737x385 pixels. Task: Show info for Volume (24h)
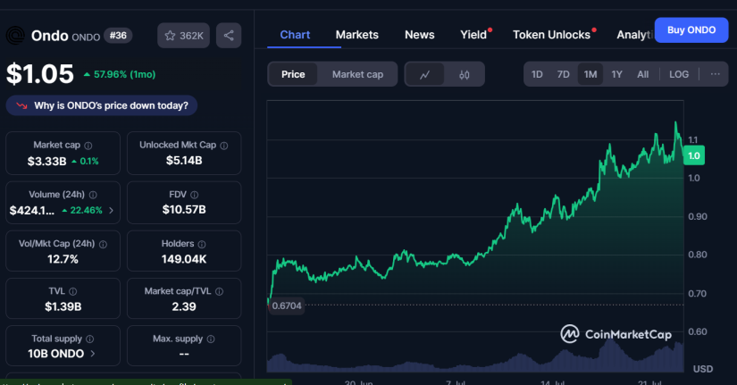pos(93,195)
